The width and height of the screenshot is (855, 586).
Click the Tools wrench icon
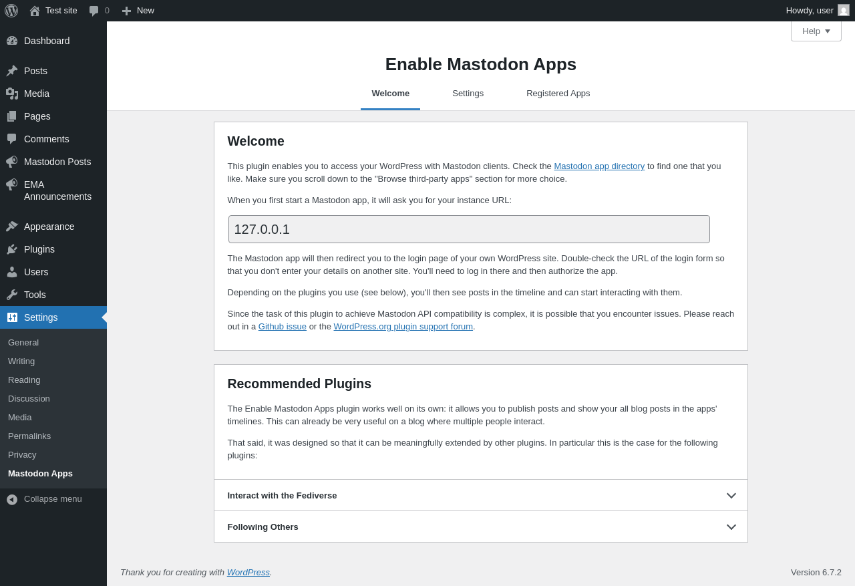click(x=12, y=295)
